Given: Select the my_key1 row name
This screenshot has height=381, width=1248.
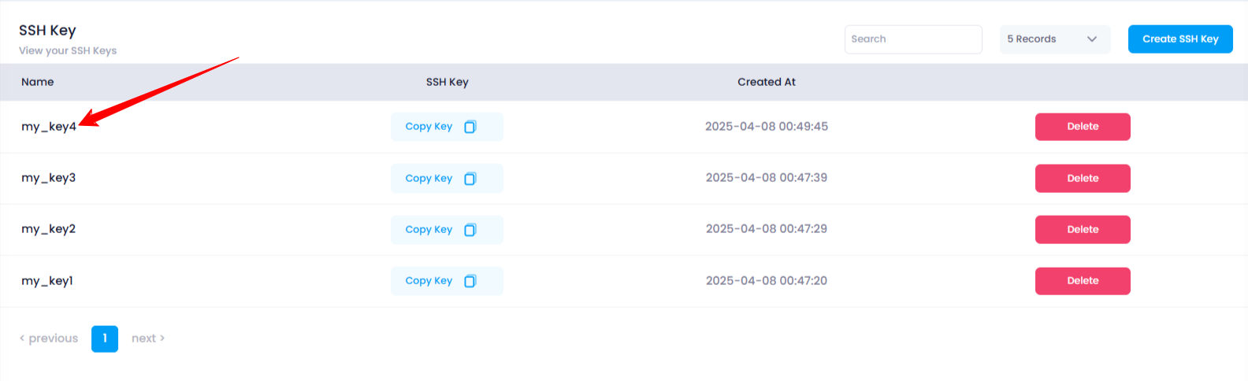Looking at the screenshot, I should 47,281.
